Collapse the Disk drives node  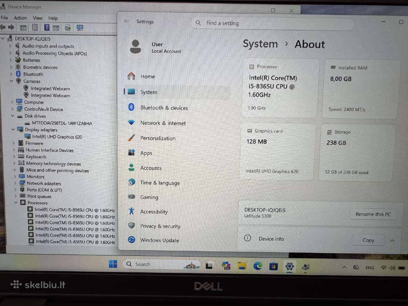coord(13,116)
